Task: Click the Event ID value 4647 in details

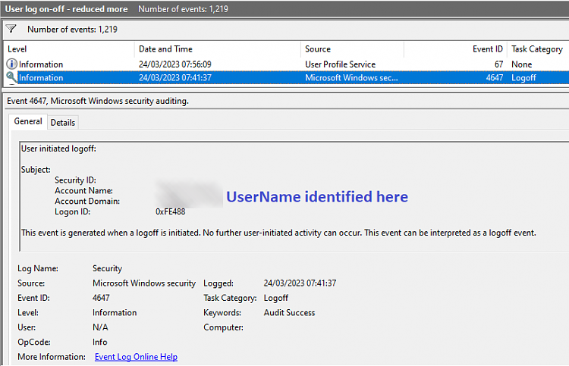Action: click(101, 298)
